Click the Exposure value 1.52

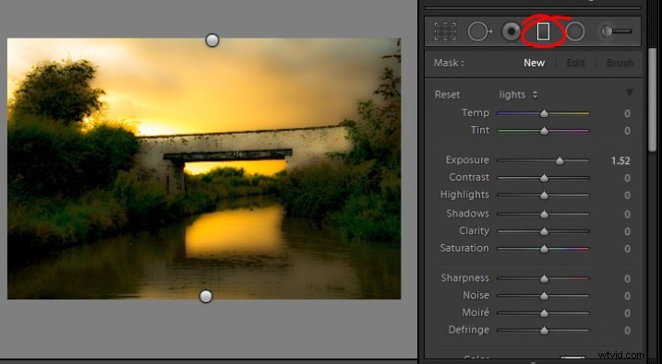click(x=620, y=160)
